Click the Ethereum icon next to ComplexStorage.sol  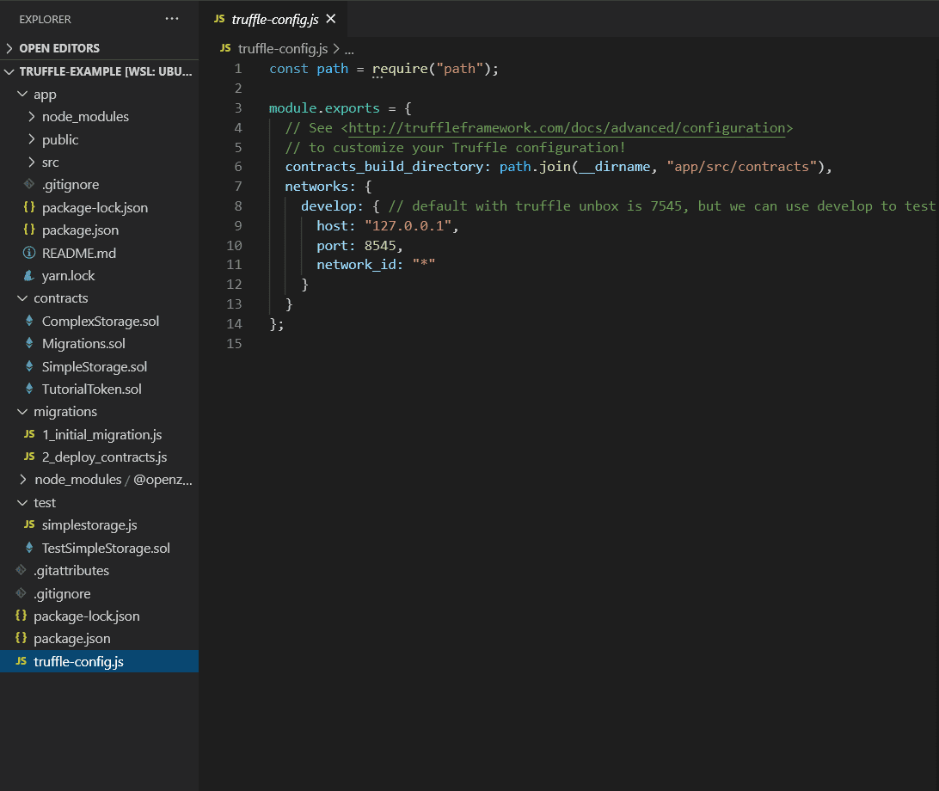[29, 322]
